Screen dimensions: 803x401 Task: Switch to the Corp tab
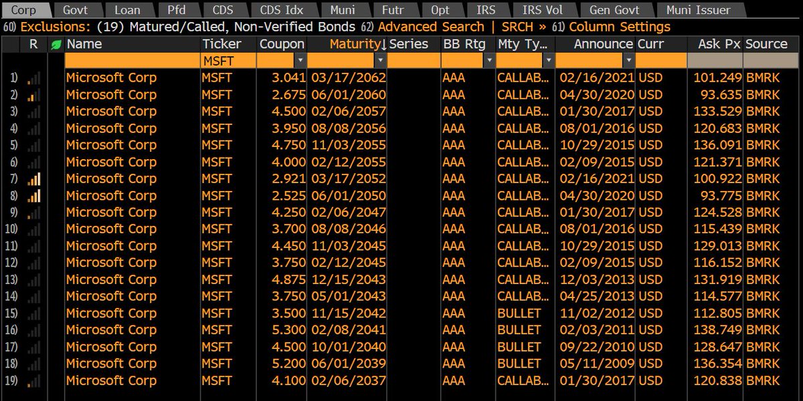24,10
